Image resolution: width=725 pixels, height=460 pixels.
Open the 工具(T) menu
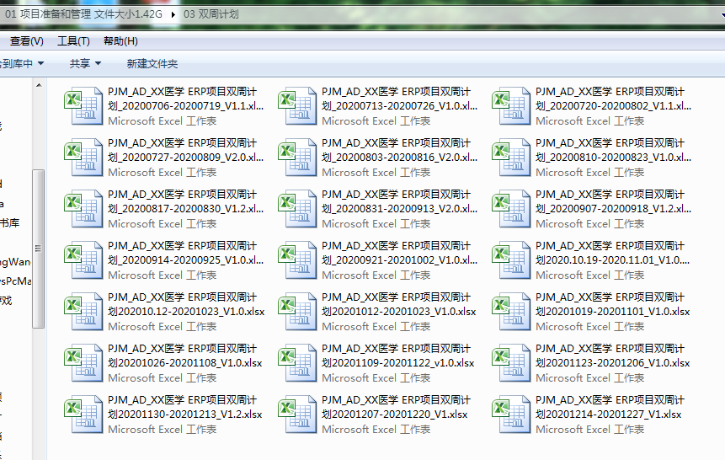click(x=73, y=41)
